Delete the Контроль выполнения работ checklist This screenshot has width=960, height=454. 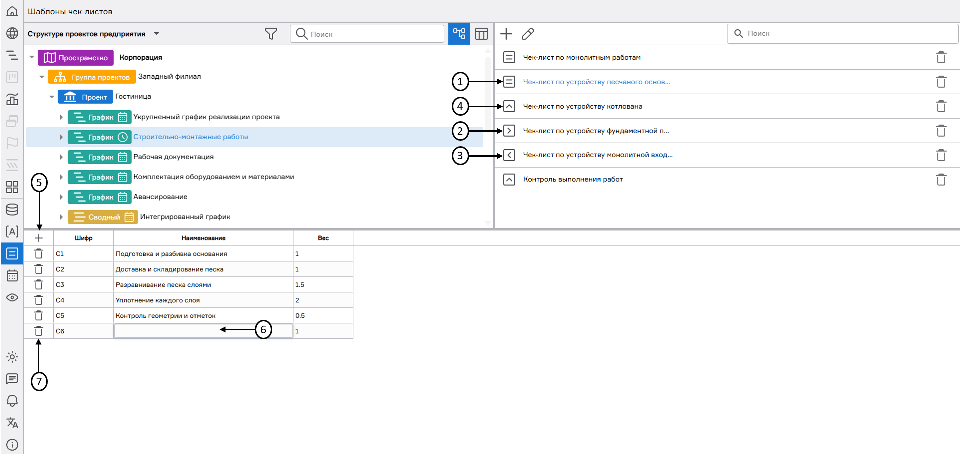pos(941,179)
